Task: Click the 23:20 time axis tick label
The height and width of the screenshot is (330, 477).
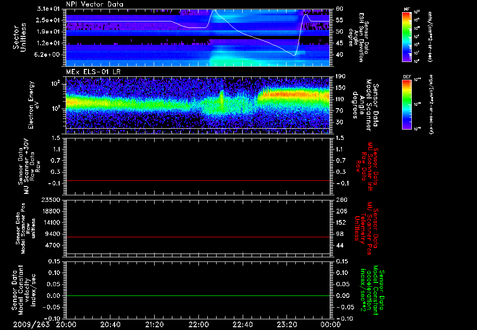Action: (x=287, y=324)
